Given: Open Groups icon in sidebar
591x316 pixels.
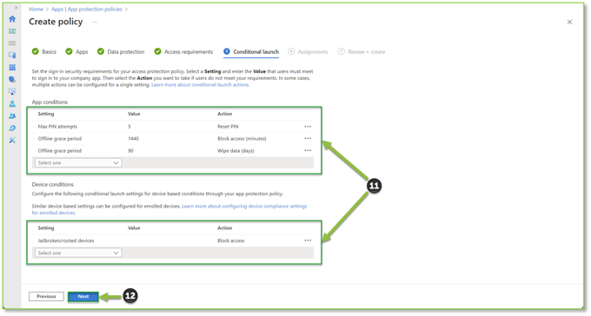Looking at the screenshot, I should point(12,115).
